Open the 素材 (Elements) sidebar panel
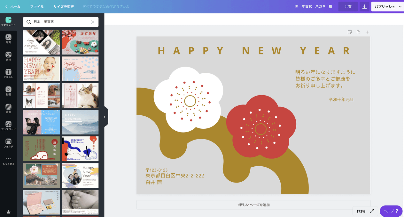 pyautogui.click(x=8, y=56)
